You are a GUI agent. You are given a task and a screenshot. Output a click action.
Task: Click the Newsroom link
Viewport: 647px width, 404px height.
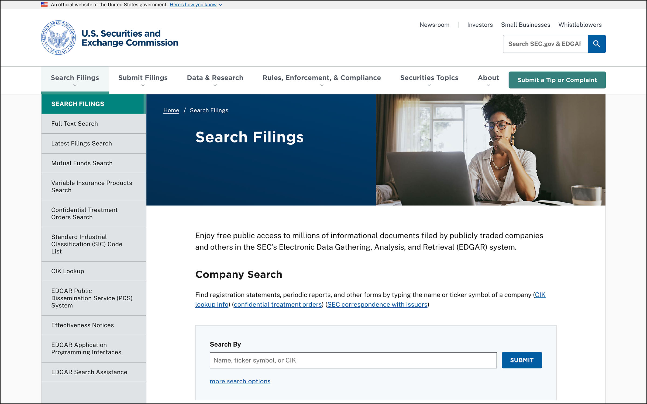point(434,25)
